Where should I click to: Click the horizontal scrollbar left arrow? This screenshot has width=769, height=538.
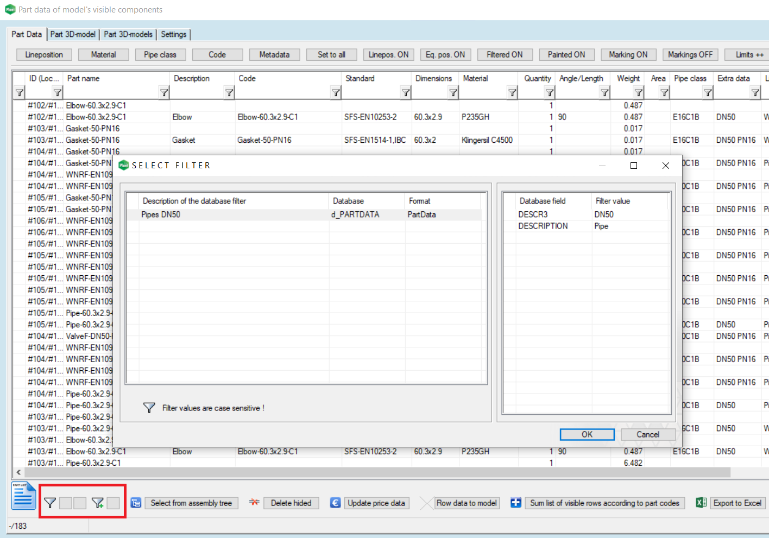pos(19,472)
